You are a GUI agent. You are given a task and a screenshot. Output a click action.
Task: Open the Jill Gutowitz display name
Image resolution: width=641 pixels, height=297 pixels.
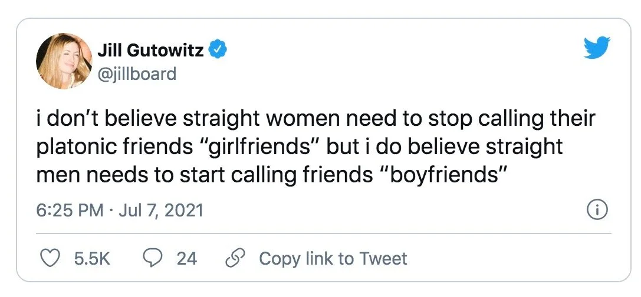150,51
